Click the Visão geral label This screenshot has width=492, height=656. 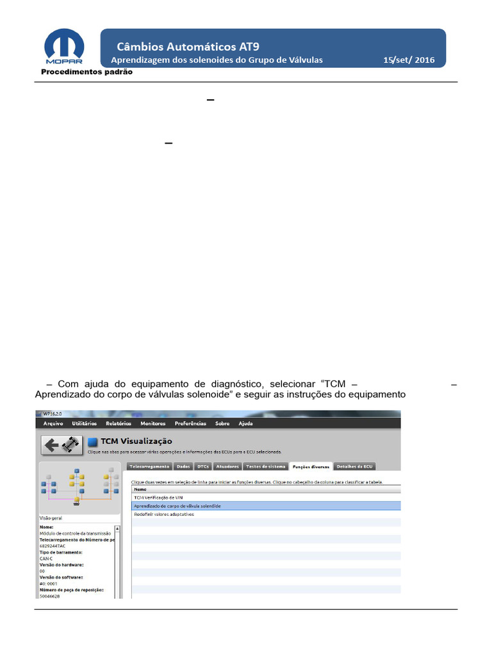51,518
